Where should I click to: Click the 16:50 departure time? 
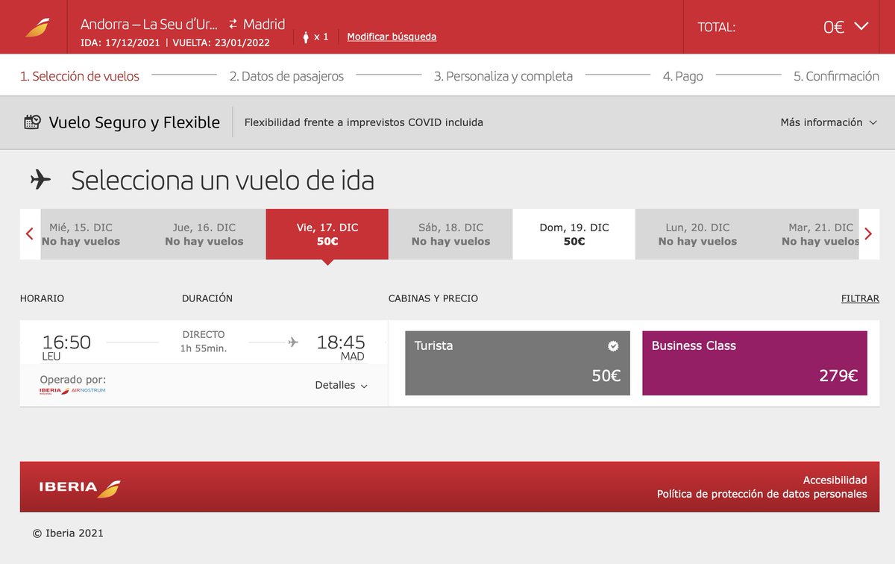click(66, 342)
